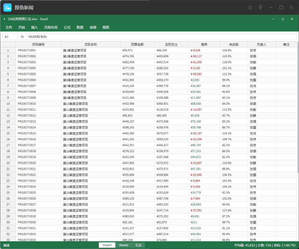Click the 备注 column header
The width and height of the screenshot is (299, 249).
(x=286, y=44)
